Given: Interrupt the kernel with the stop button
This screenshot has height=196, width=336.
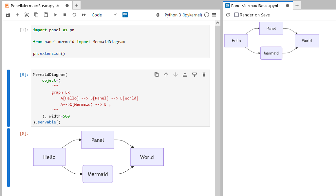Looking at the screenshot, I should tap(65, 15).
